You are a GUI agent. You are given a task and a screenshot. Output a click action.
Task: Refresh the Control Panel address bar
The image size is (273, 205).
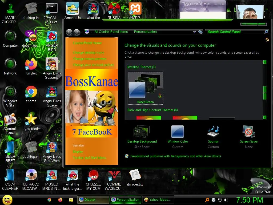click(x=200, y=32)
